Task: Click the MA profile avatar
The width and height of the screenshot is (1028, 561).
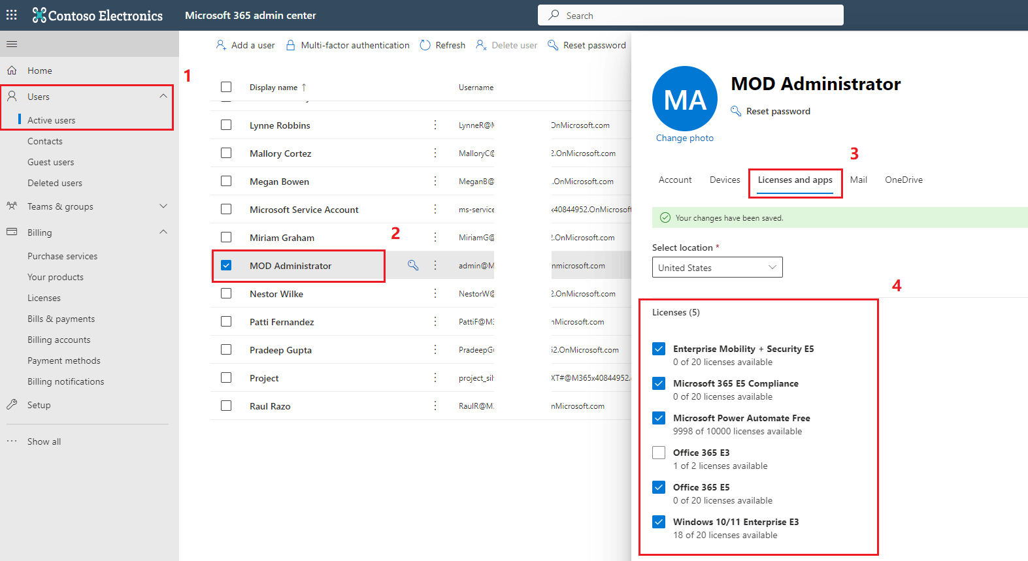Action: click(x=685, y=99)
